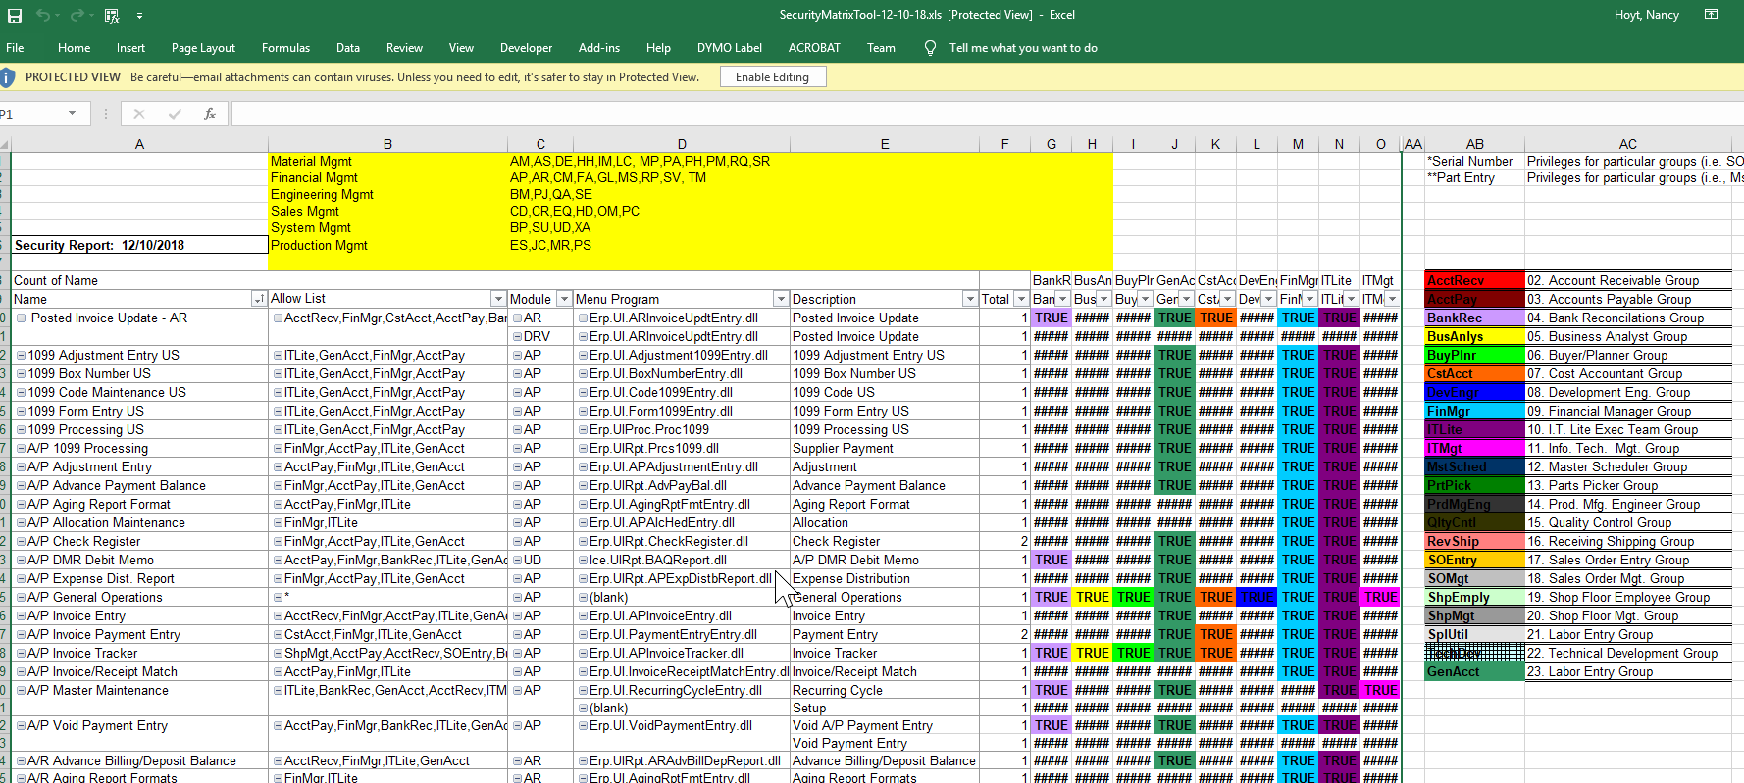Open the Menu Program filter dropdown
Screen dimensions: 1744x783
[781, 299]
